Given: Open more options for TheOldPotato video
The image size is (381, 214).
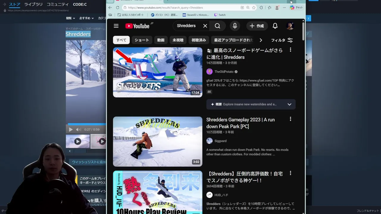Looking at the screenshot, I should 291,50.
